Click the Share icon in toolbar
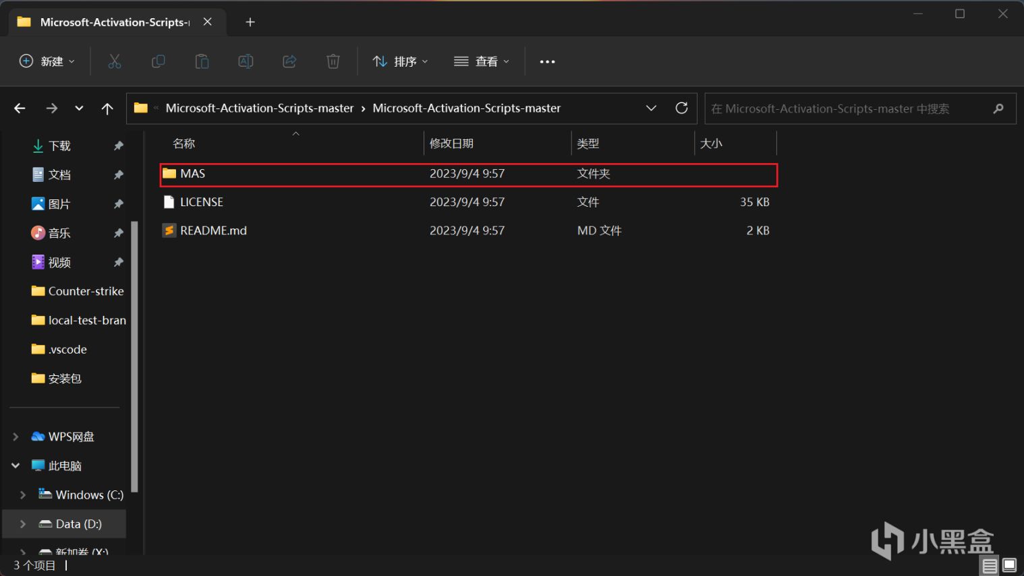 (289, 61)
